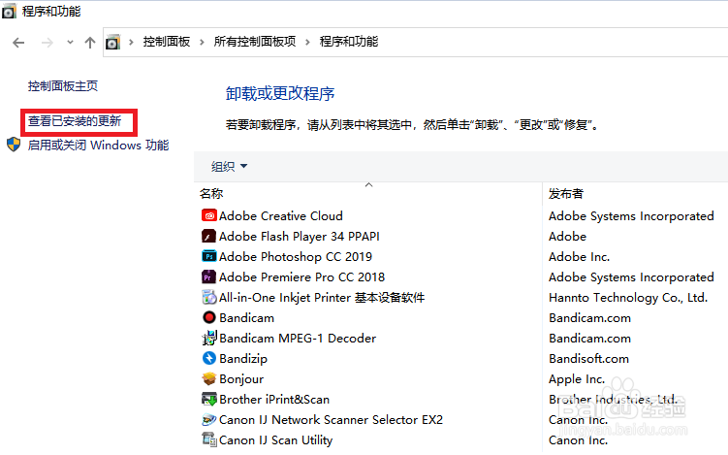Sort by the 发布者 column header

tap(565, 194)
